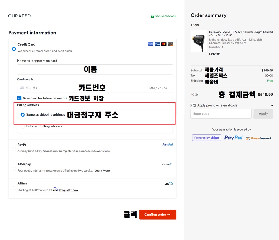
Task: Click the Callaway Rogue ST Max LS Driver title
Action: coord(241,34)
